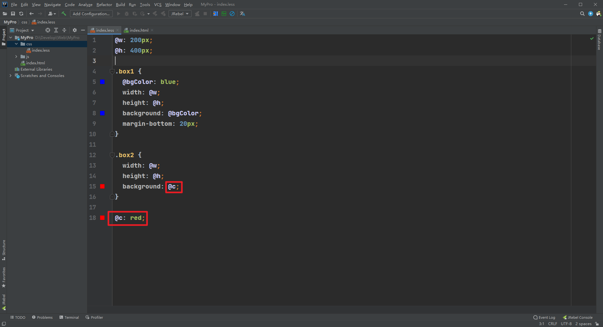Collapse the css folder

click(16, 44)
